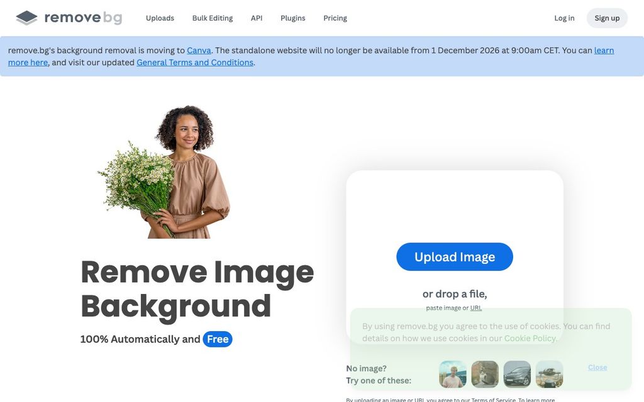Click the woman with flowers image
Screen dimensions: 644x402
164,172
